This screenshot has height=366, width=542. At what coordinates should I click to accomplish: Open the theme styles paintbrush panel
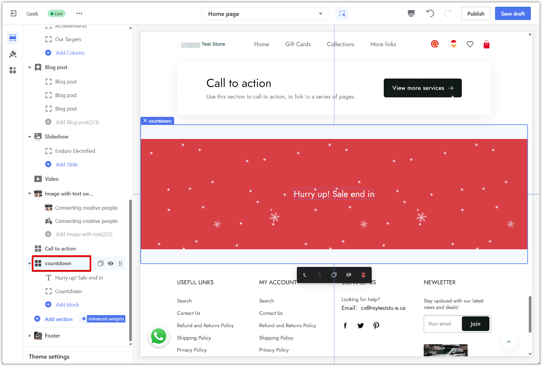pos(13,54)
